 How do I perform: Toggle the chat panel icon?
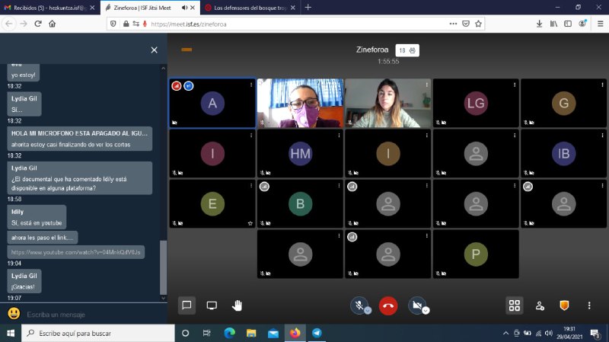point(186,305)
